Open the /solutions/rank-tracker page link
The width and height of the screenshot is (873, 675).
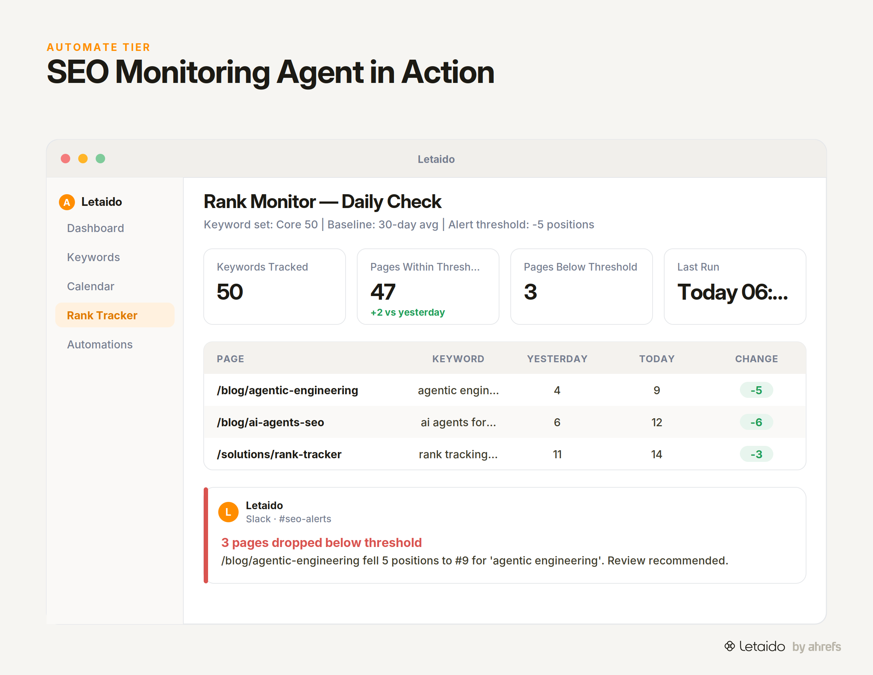[279, 454]
